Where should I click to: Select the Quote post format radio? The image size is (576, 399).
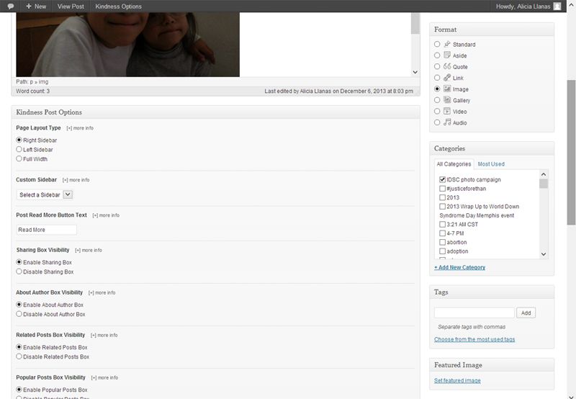coord(437,66)
